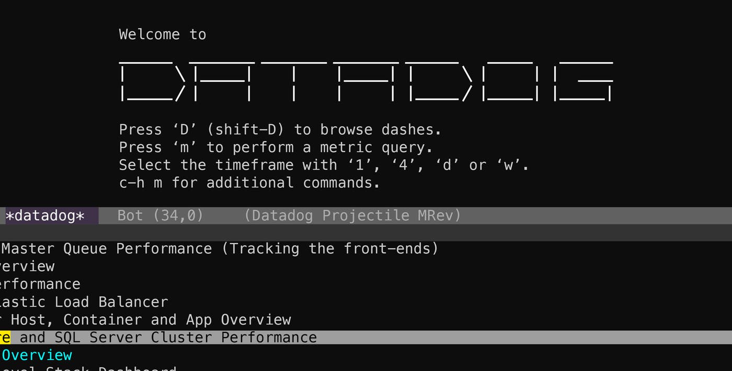Click the highlighted SQL Server Cluster Performance entry
The image size is (732, 371).
pos(157,338)
